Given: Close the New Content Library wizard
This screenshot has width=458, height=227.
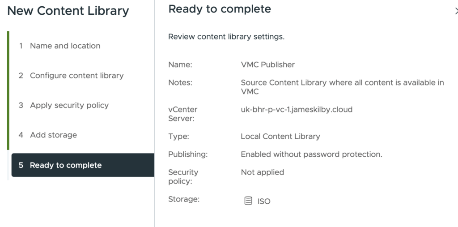Looking at the screenshot, I should [455, 11].
